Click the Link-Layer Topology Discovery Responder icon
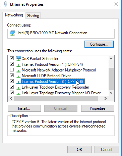 point(18,88)
